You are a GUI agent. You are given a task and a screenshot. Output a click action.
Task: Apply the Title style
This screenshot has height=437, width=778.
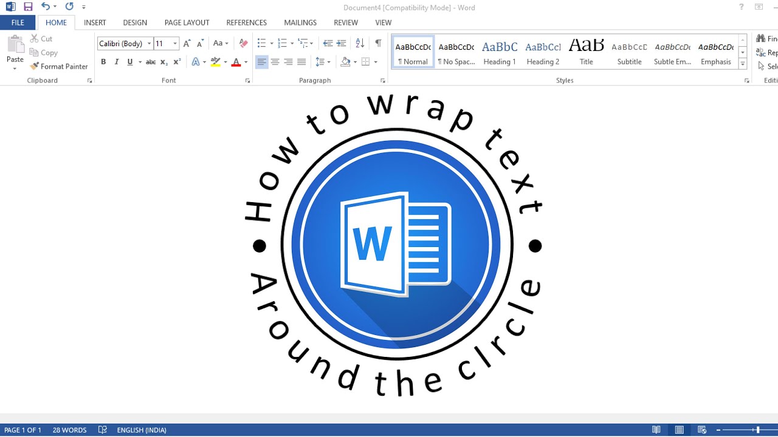pos(586,52)
